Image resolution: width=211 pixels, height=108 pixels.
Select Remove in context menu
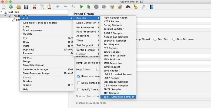[x=47, y=53]
